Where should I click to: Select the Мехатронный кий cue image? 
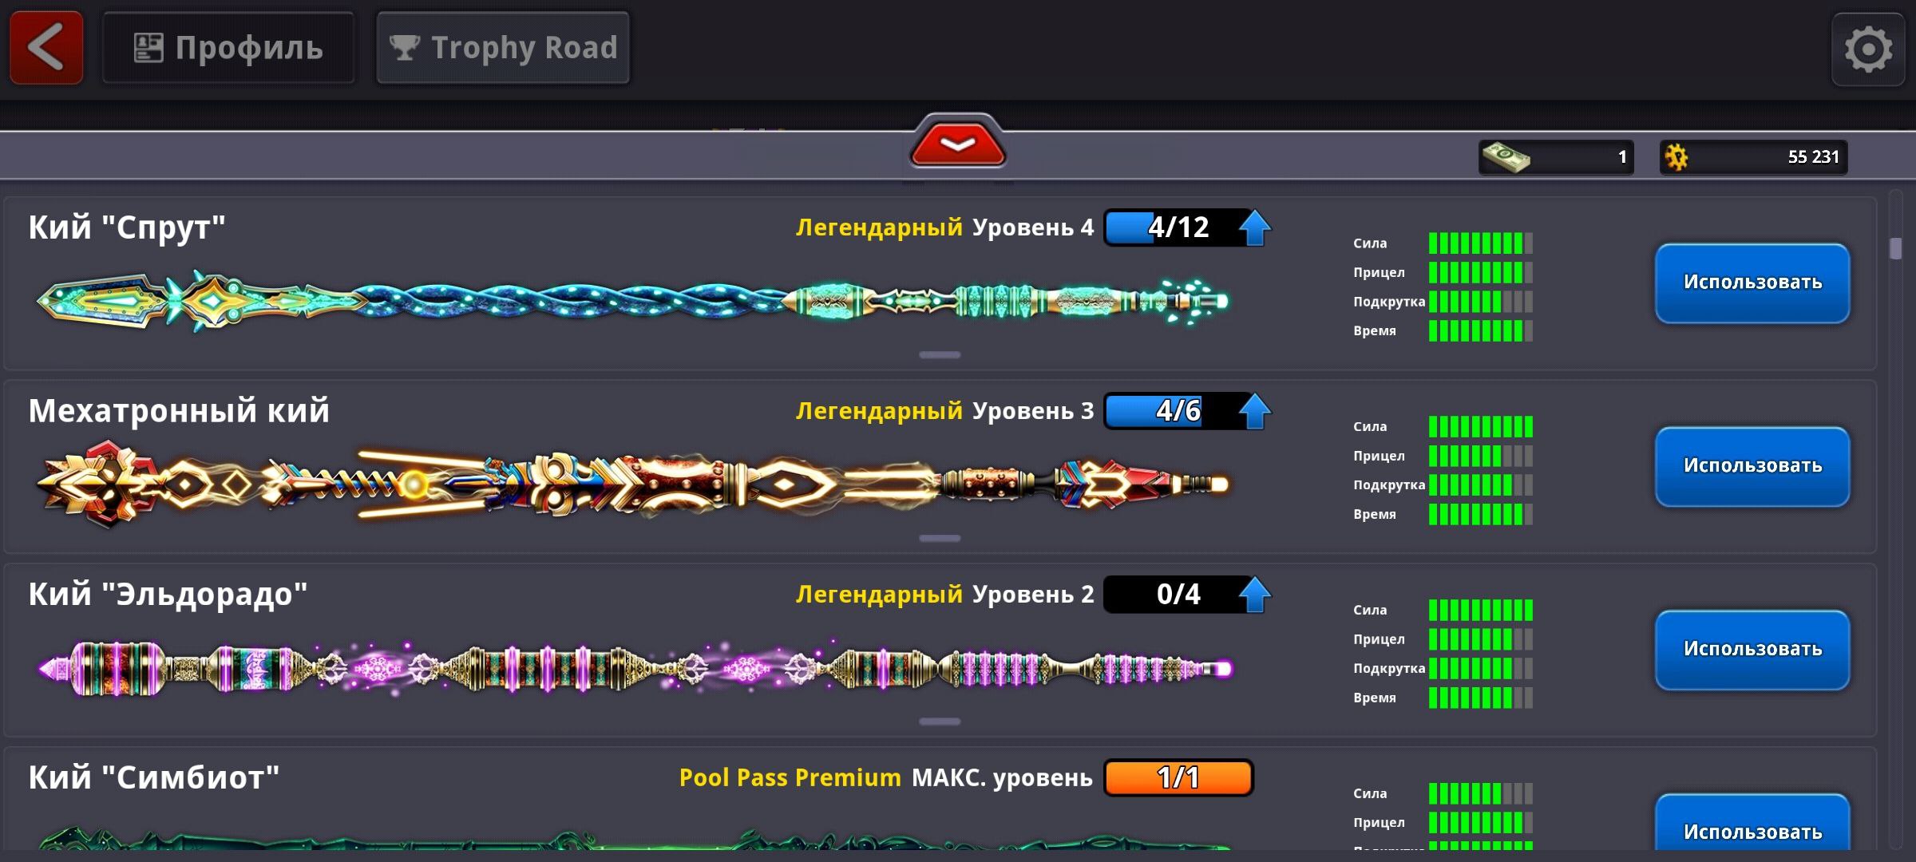tap(632, 484)
